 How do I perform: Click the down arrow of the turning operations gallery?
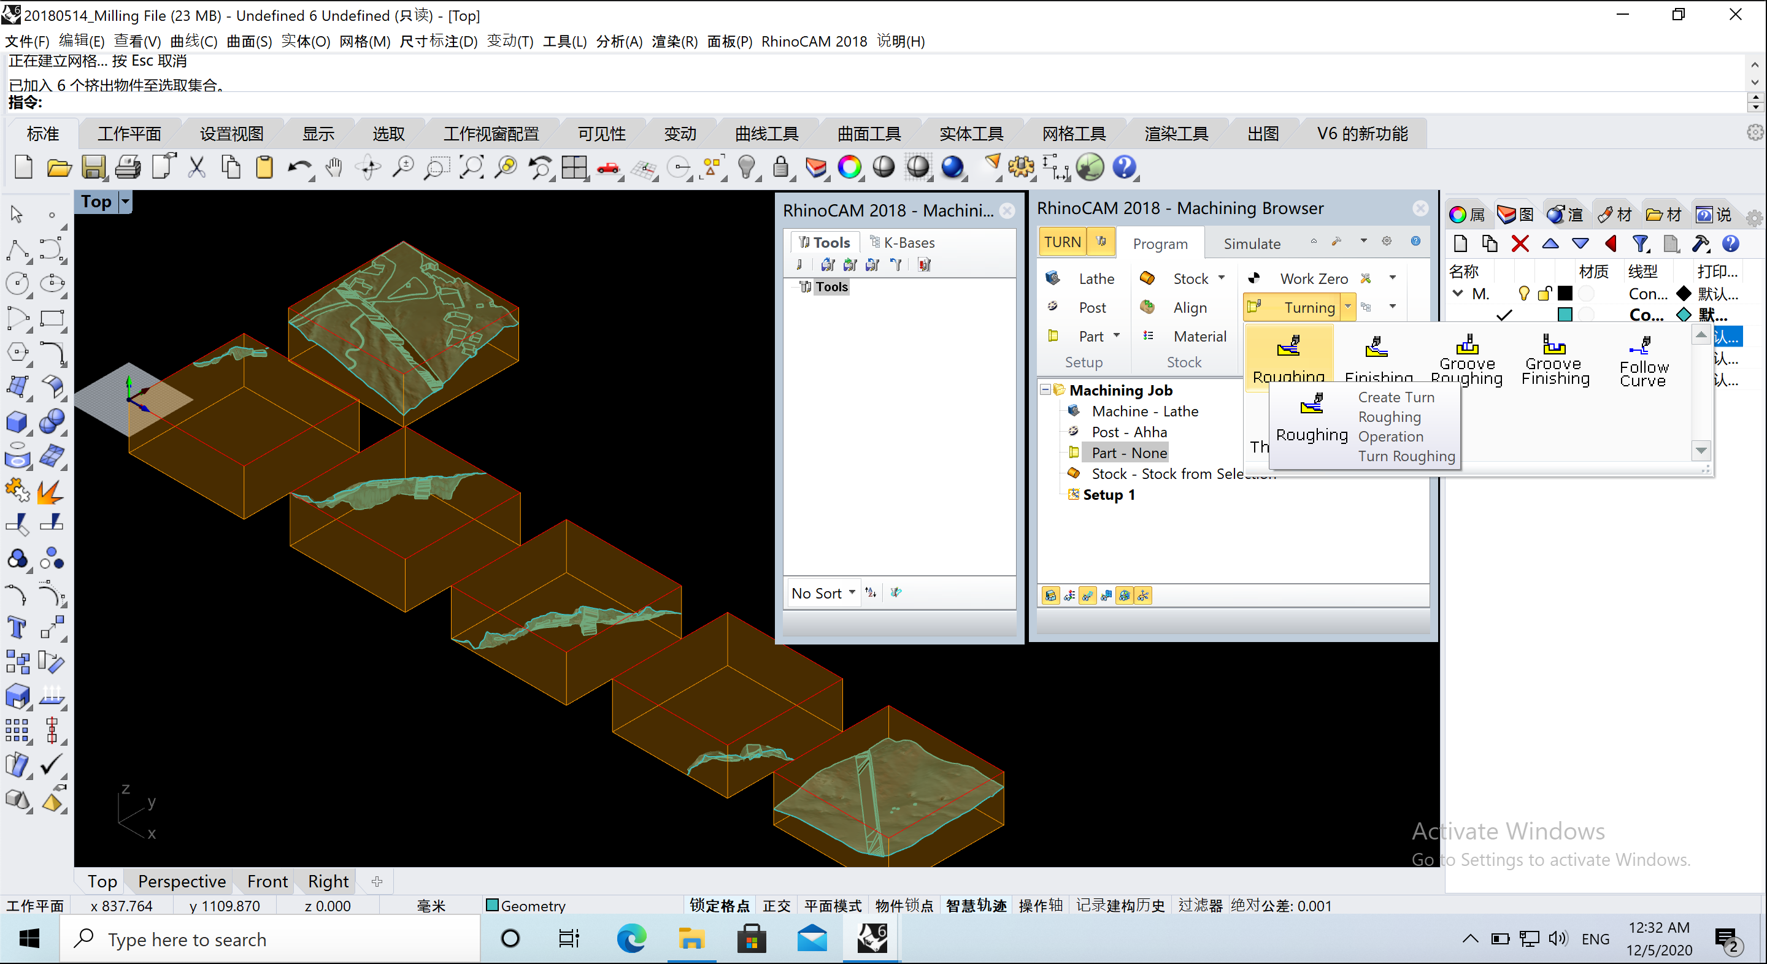1701,451
